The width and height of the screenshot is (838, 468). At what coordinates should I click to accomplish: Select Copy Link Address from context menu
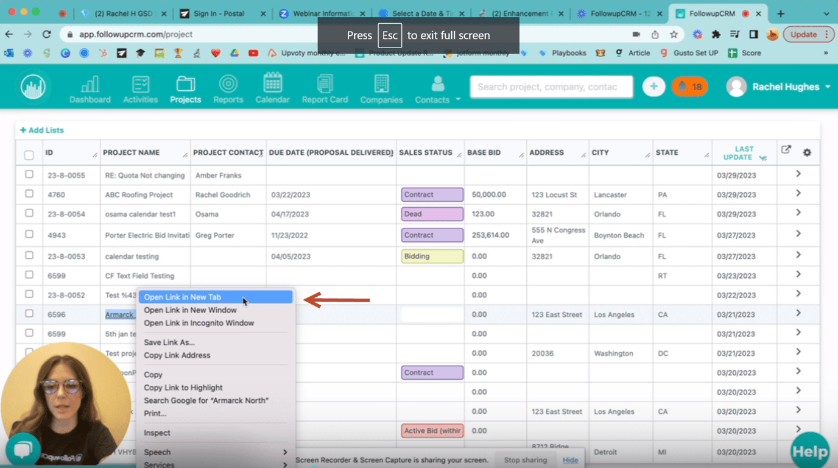click(x=177, y=355)
